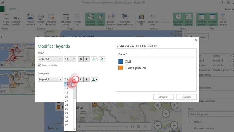Screen dimensions: 234x132
Task: Toggle italic for the Título
Action: click(x=86, y=59)
